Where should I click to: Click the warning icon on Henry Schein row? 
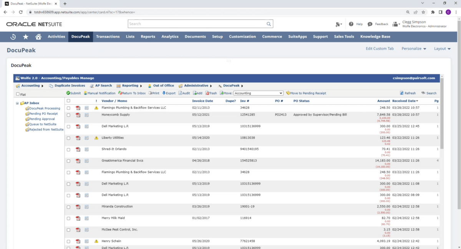tap(96, 241)
